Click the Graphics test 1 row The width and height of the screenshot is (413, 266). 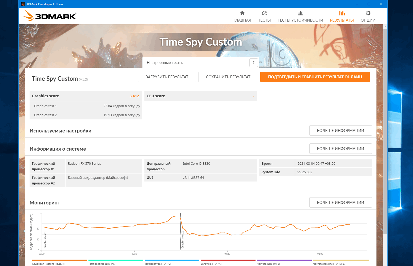click(x=86, y=106)
